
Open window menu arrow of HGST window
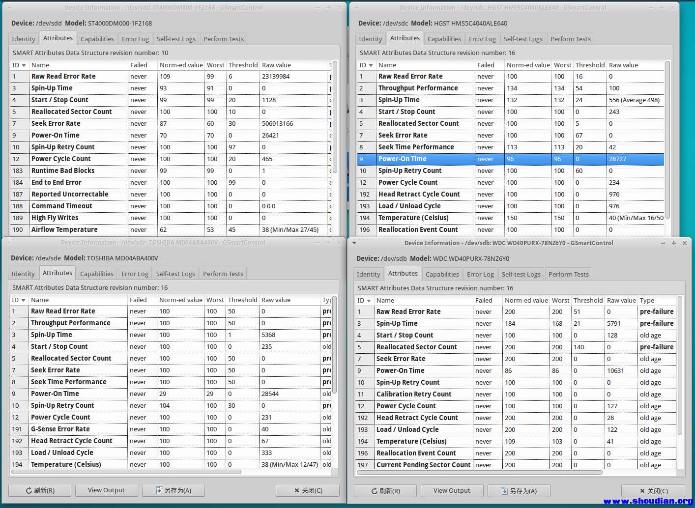pyautogui.click(x=356, y=8)
